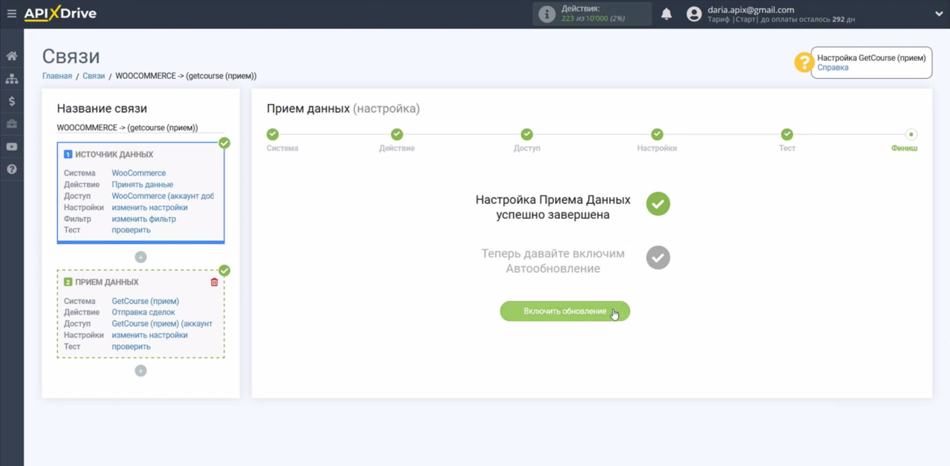Click проверить in Прием данных block

click(131, 347)
